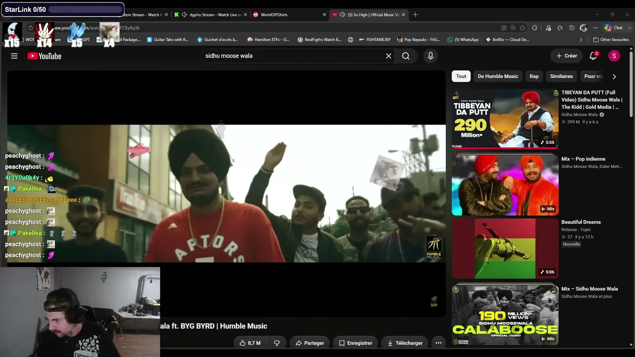Viewport: 635px width, 357px height.
Task: Click the Partager button
Action: coord(310,343)
